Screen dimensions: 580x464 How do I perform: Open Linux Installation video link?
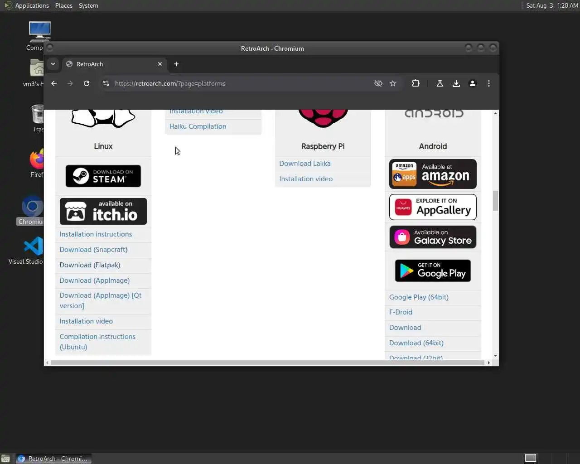point(86,321)
